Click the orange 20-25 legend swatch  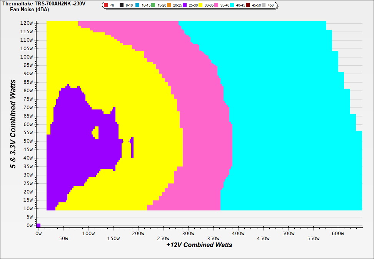(x=169, y=5)
